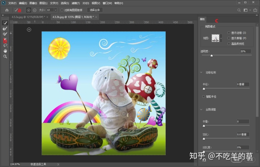This screenshot has width=260, height=167.
Task: Open the 窗口(W) menu
Action: pyautogui.click(x=107, y=3)
